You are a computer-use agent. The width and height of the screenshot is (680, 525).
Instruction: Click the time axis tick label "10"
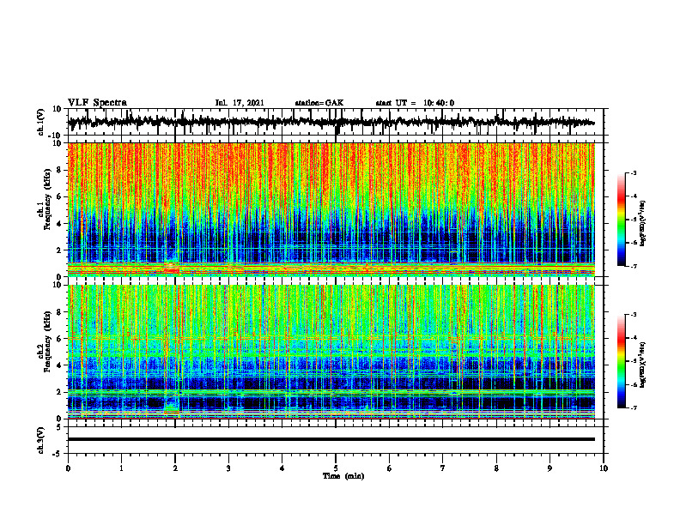tap(604, 468)
